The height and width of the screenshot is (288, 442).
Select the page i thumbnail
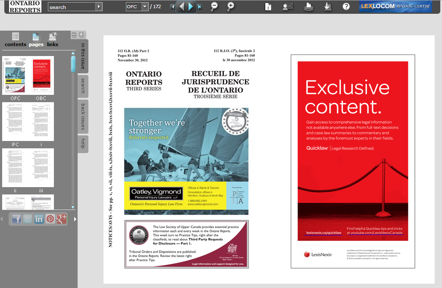(x=41, y=122)
